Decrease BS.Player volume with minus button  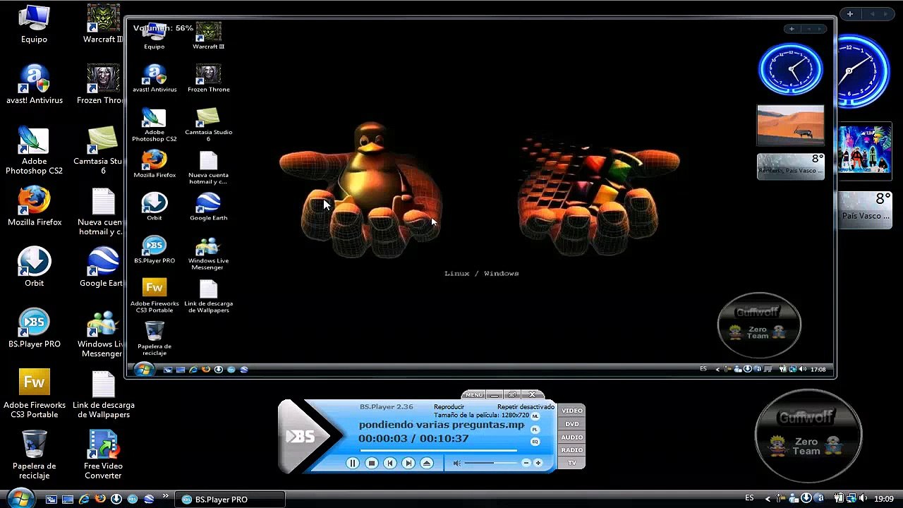526,463
